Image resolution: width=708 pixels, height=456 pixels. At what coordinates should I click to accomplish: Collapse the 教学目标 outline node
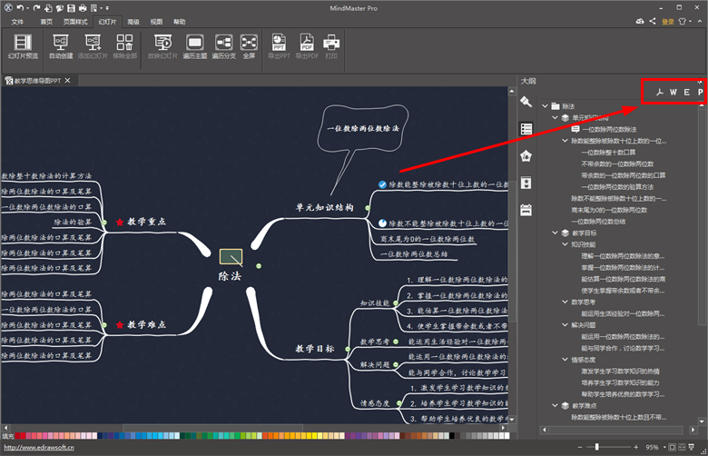coord(555,233)
